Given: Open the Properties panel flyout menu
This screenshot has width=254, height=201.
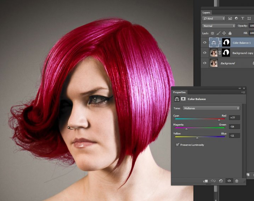Looking at the screenshot, I should 243,92.
